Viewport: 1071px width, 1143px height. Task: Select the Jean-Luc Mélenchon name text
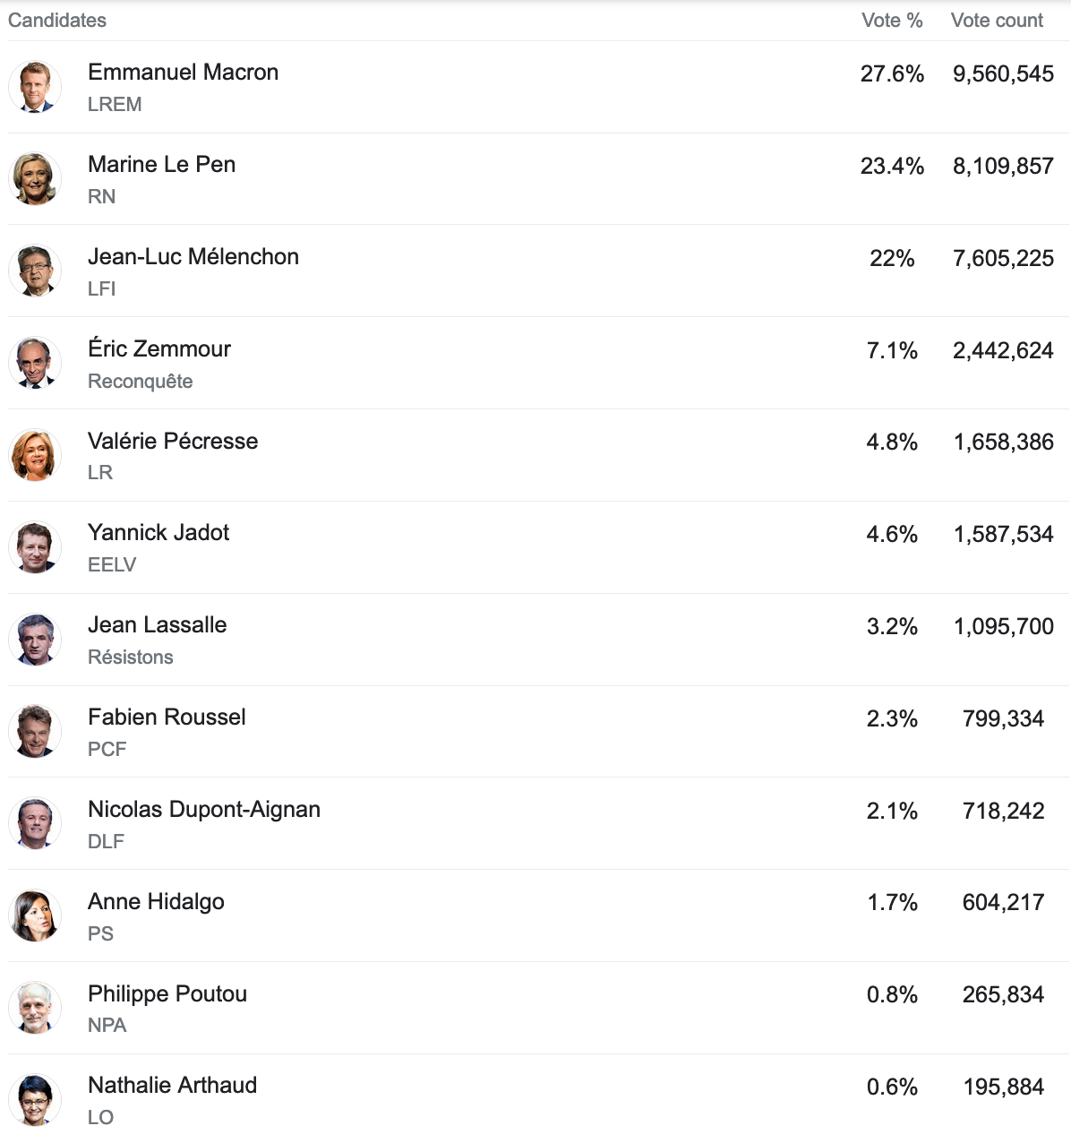tap(193, 257)
